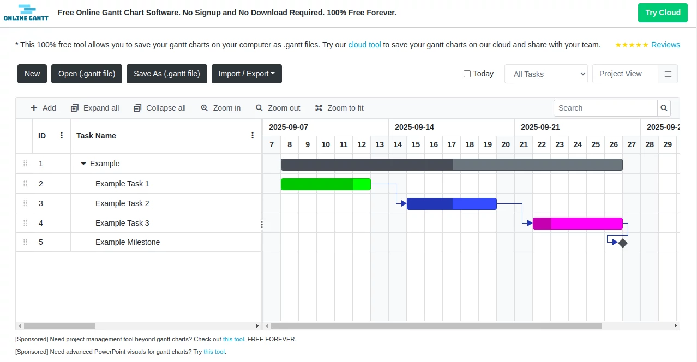Click the drag handle for Example Task 2
697x362 pixels.
25,203
